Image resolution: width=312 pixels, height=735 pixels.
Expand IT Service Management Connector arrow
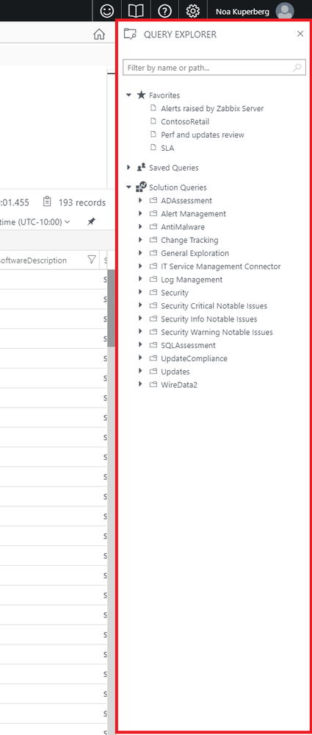coord(140,266)
